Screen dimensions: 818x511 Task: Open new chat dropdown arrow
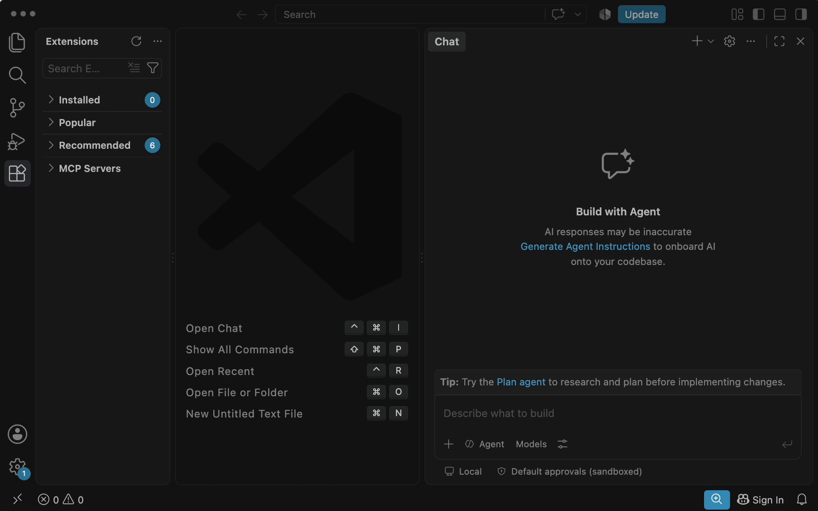[711, 41]
